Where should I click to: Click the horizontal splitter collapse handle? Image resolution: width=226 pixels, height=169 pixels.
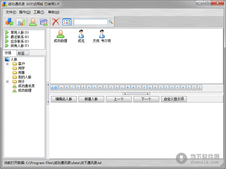click(136, 94)
